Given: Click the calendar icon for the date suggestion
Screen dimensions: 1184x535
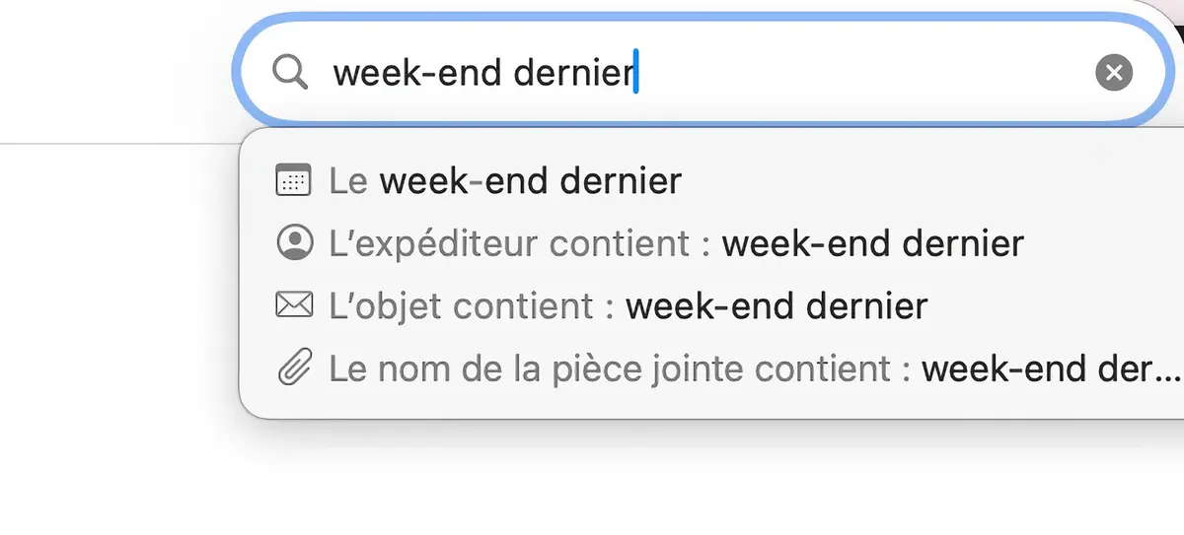Looking at the screenshot, I should tap(294, 180).
